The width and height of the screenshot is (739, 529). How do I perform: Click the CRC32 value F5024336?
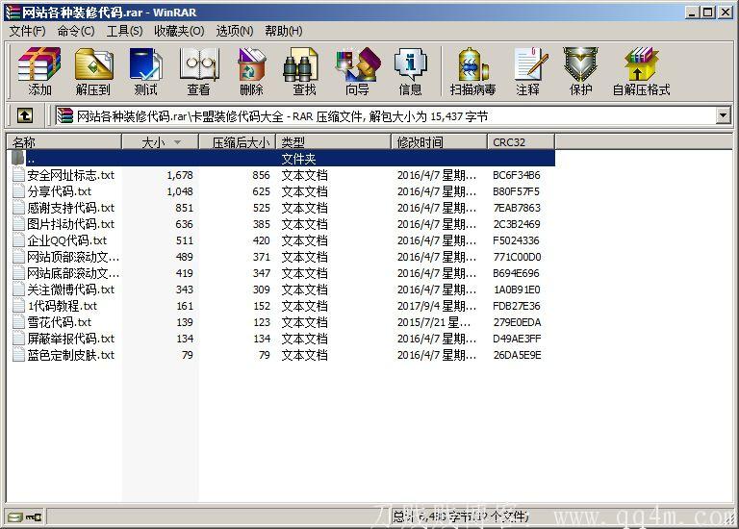click(516, 240)
